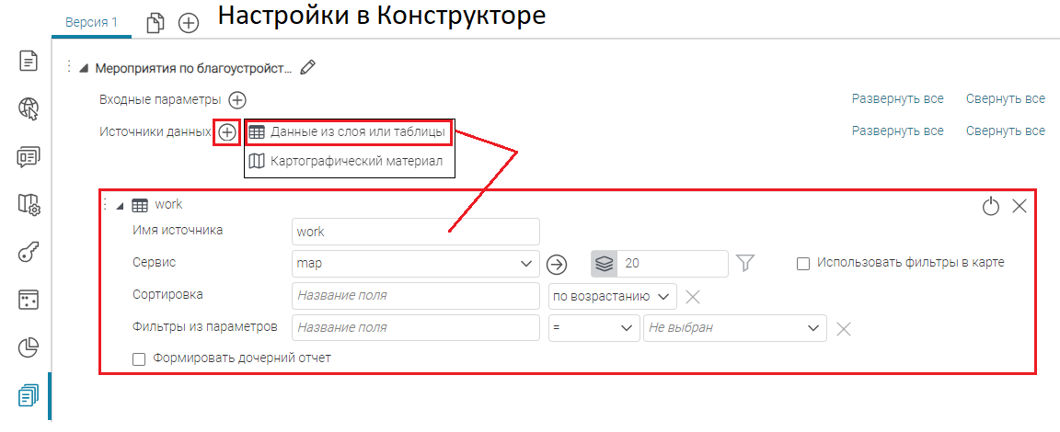Click the Имя источника field containing work
The image size is (1060, 432).
415,232
